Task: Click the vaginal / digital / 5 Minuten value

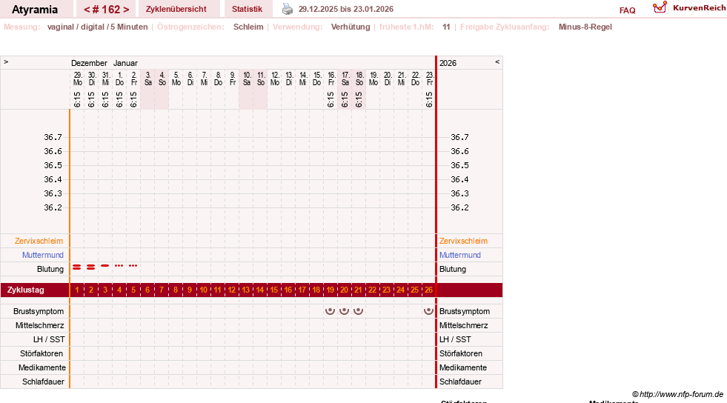Action: click(x=97, y=27)
